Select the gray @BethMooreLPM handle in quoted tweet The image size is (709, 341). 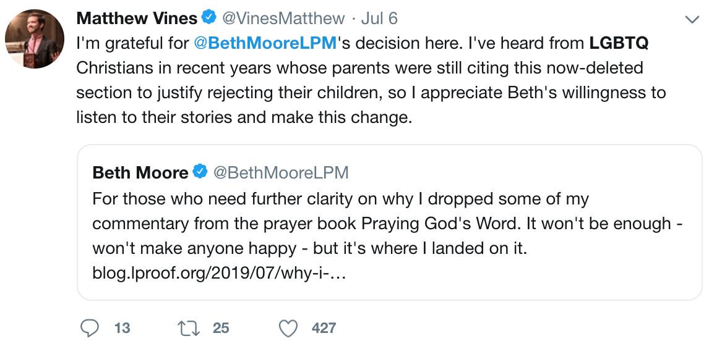281,172
